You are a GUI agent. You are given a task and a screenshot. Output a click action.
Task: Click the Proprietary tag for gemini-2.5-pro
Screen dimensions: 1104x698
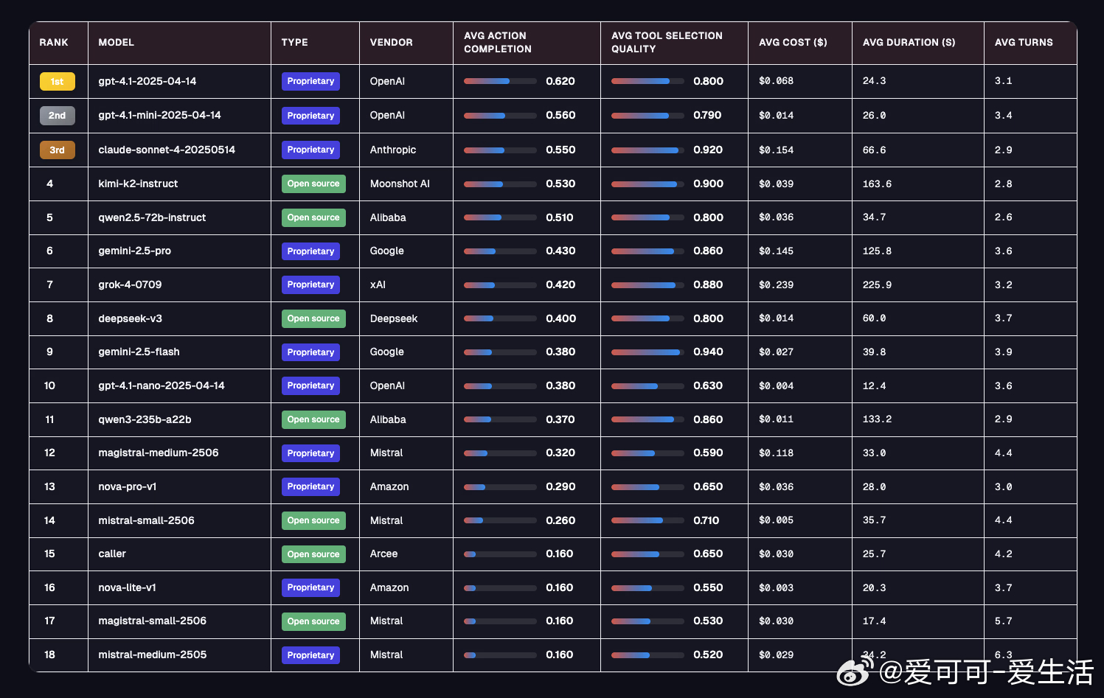click(310, 251)
